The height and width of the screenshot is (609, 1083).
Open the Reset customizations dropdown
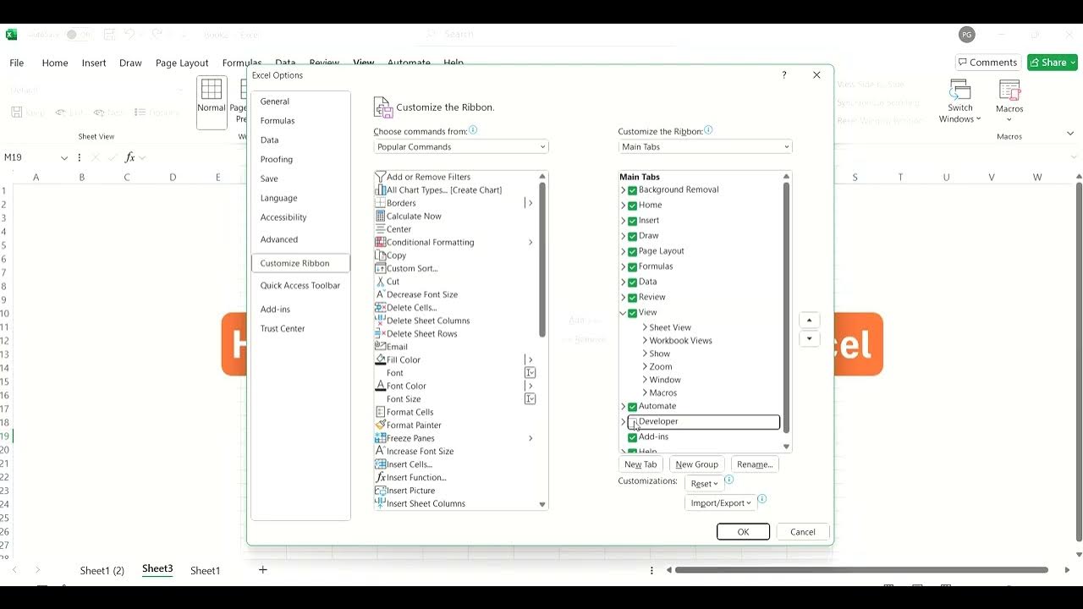pos(705,484)
